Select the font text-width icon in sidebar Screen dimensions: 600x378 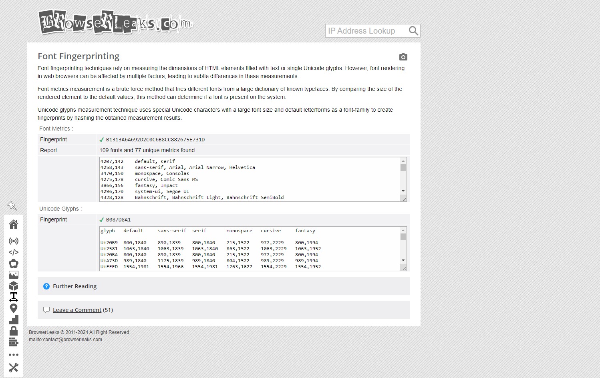click(14, 297)
